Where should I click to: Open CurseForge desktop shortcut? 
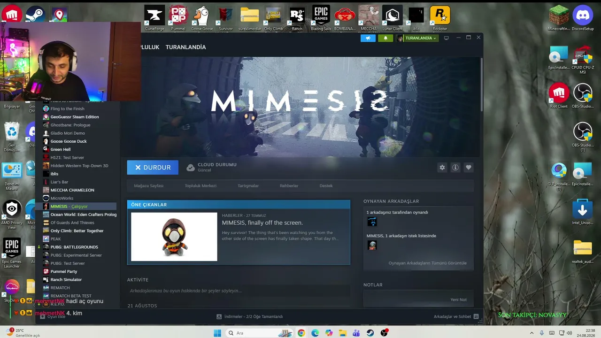pos(154,19)
